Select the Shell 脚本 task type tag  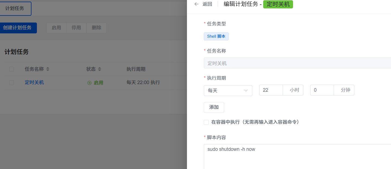(x=216, y=36)
